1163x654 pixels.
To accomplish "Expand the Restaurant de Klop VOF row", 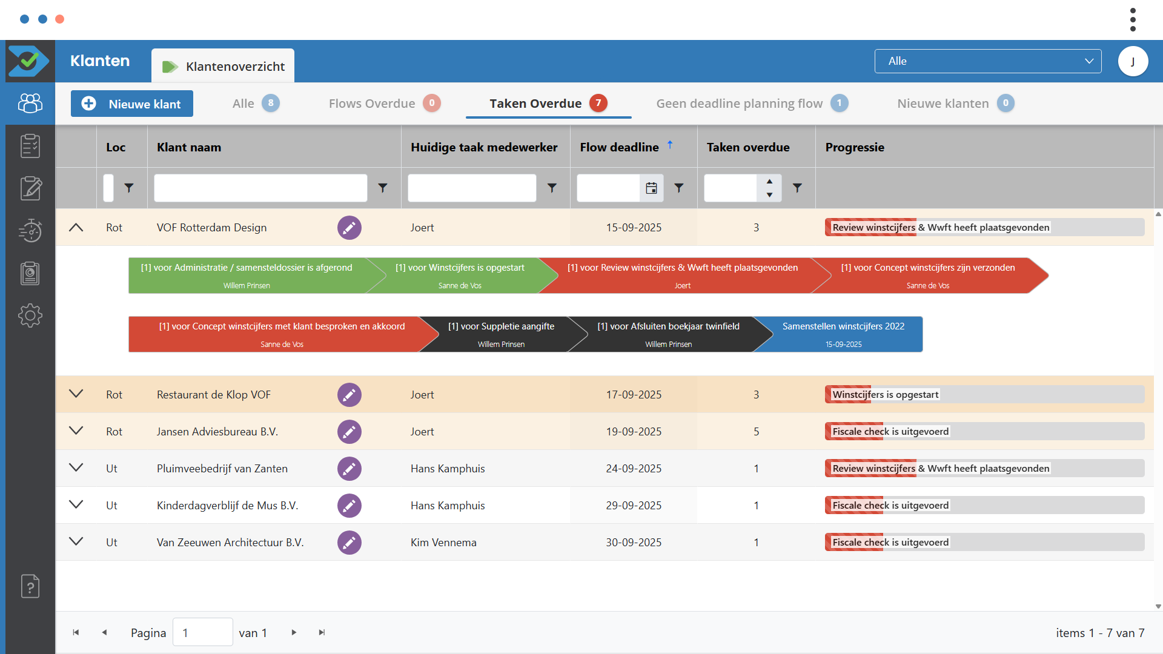I will point(76,394).
